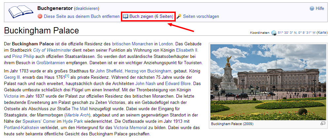Open the Hilfe link
This screenshot has height=139, width=332.
pos(320,9)
